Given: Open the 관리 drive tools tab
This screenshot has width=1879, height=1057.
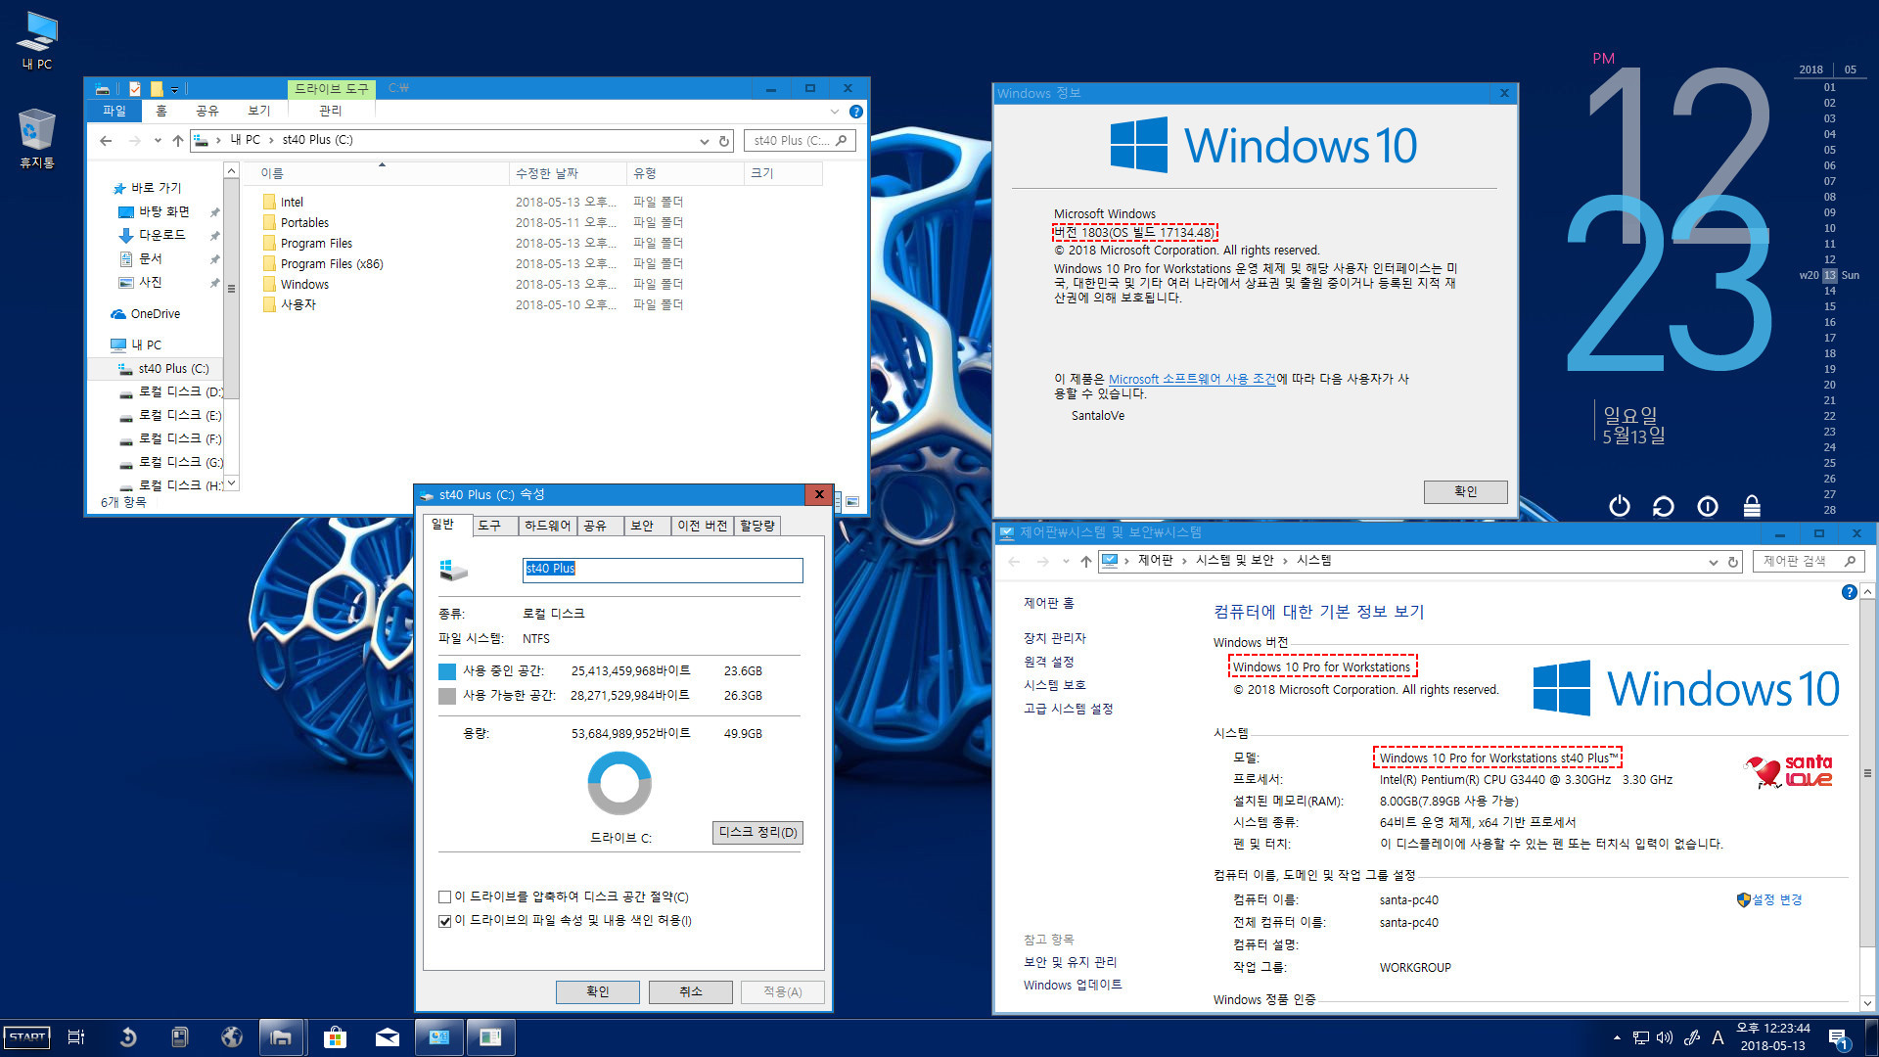Looking at the screenshot, I should coord(331,112).
